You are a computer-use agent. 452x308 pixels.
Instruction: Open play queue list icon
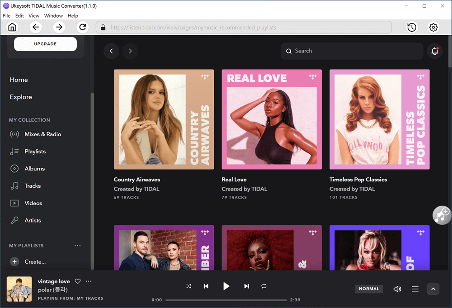(x=415, y=289)
